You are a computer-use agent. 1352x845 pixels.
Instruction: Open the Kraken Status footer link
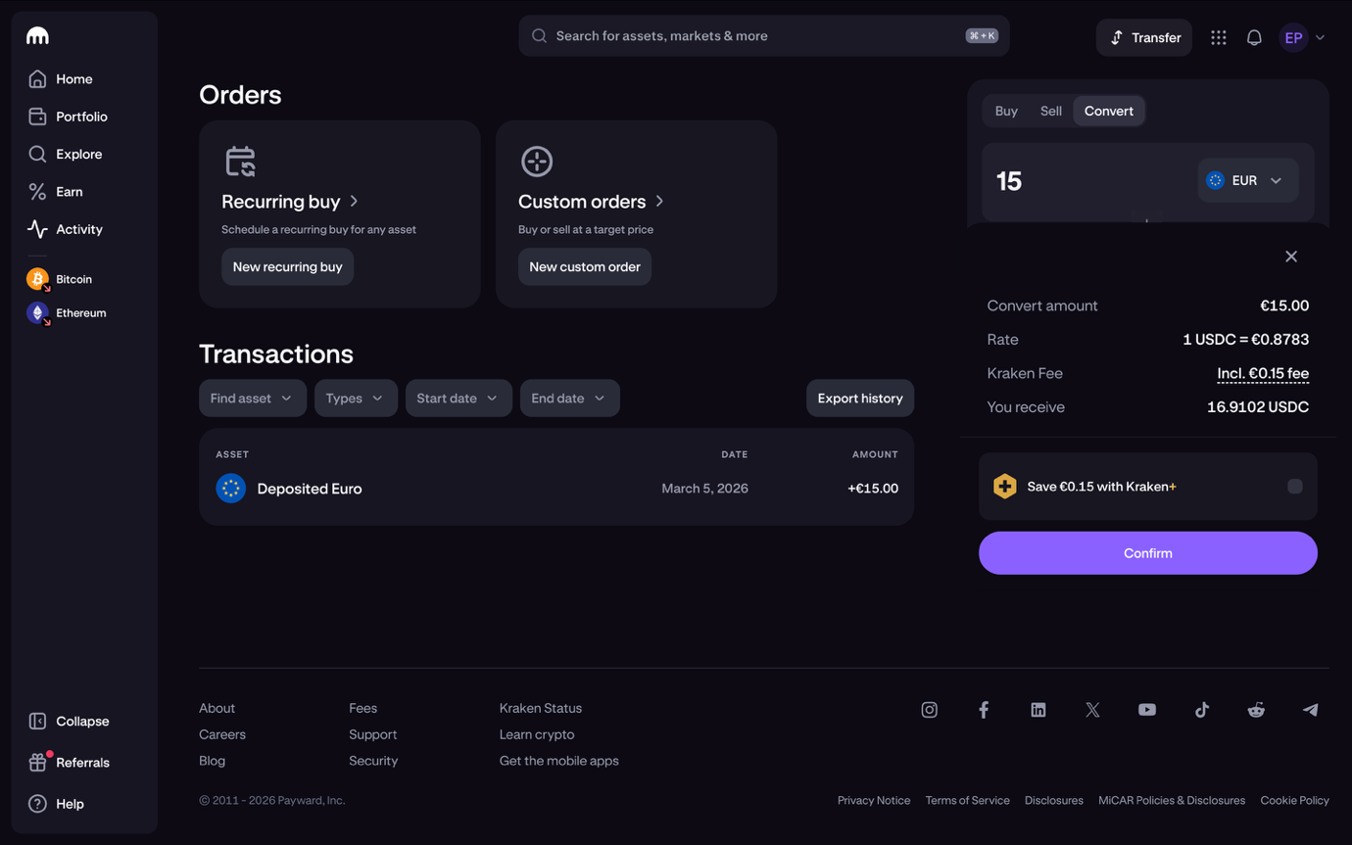pos(541,708)
